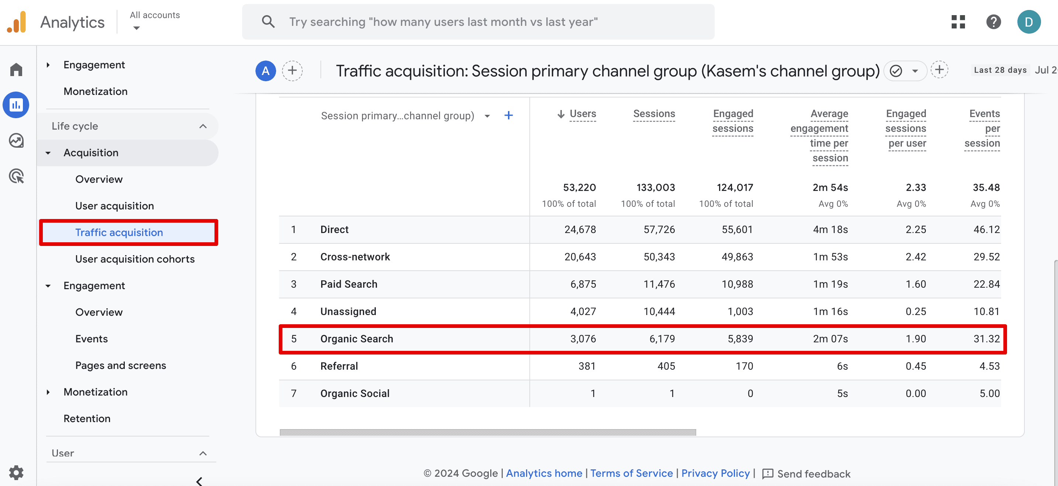Click the Last 28 days date range
Viewport: 1058px width, 486px height.
(x=1000, y=70)
